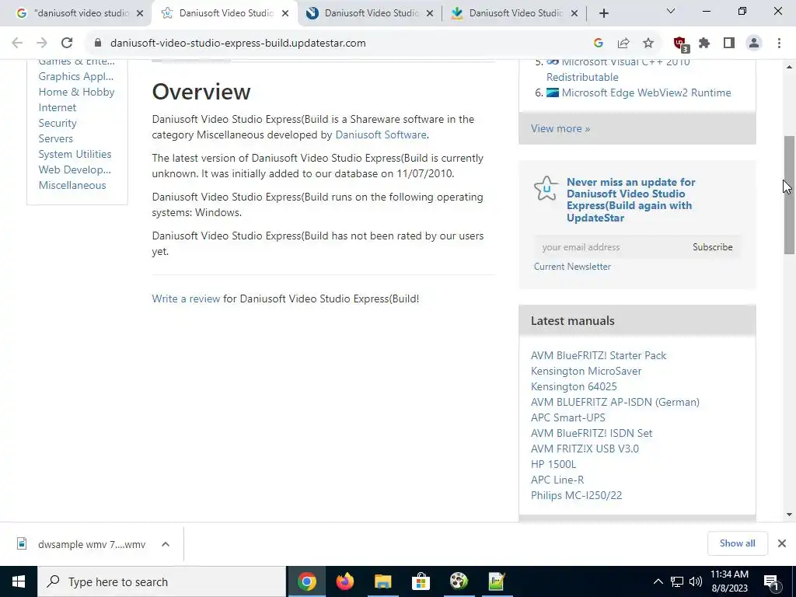Open the Internet category link

(x=58, y=107)
